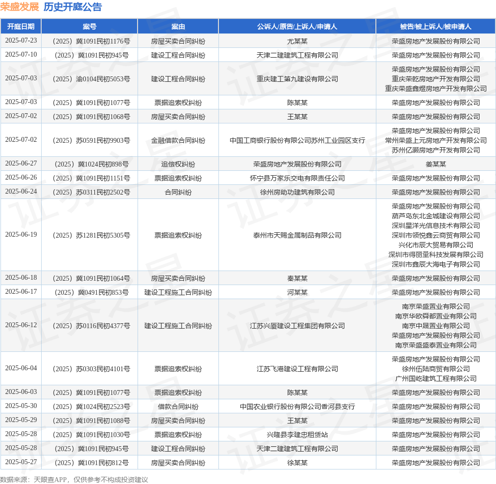
Task: Click defendant 姜某某
Action: pos(435,164)
